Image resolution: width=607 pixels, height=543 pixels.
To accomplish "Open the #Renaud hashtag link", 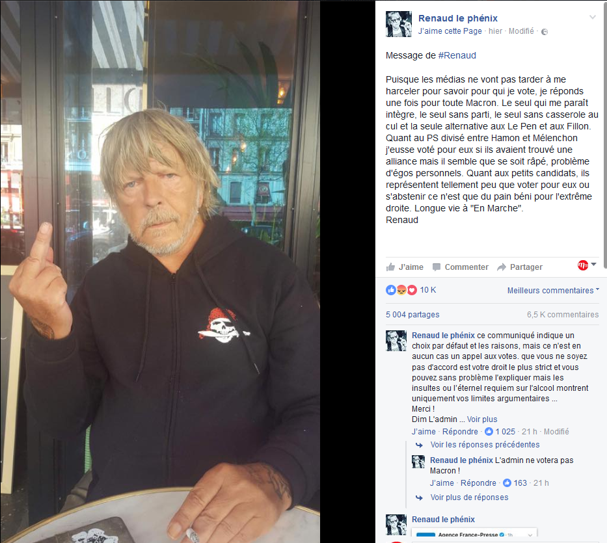I will tap(457, 55).
